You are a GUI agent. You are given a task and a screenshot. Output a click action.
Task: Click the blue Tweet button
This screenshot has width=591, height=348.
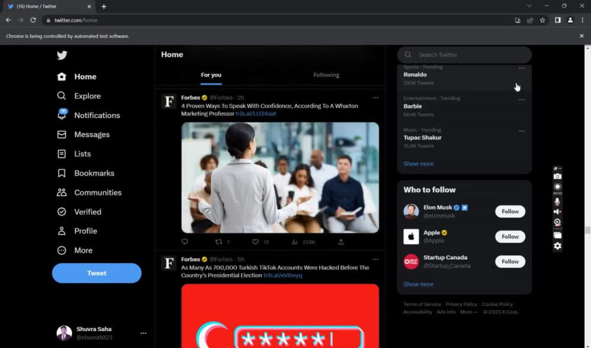coord(97,273)
